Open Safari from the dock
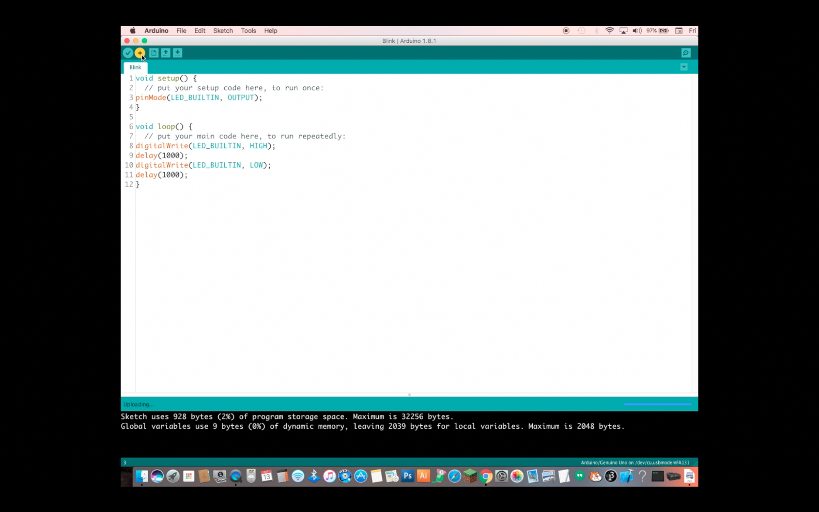The image size is (819, 512). 454,476
